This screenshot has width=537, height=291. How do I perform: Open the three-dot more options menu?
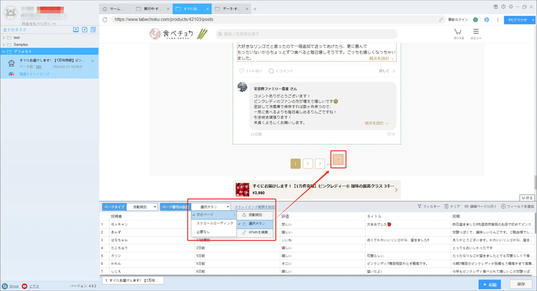click(x=497, y=19)
